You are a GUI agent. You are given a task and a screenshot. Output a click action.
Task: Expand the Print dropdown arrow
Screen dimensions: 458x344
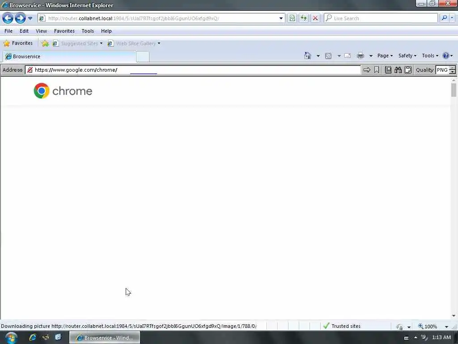(x=371, y=56)
